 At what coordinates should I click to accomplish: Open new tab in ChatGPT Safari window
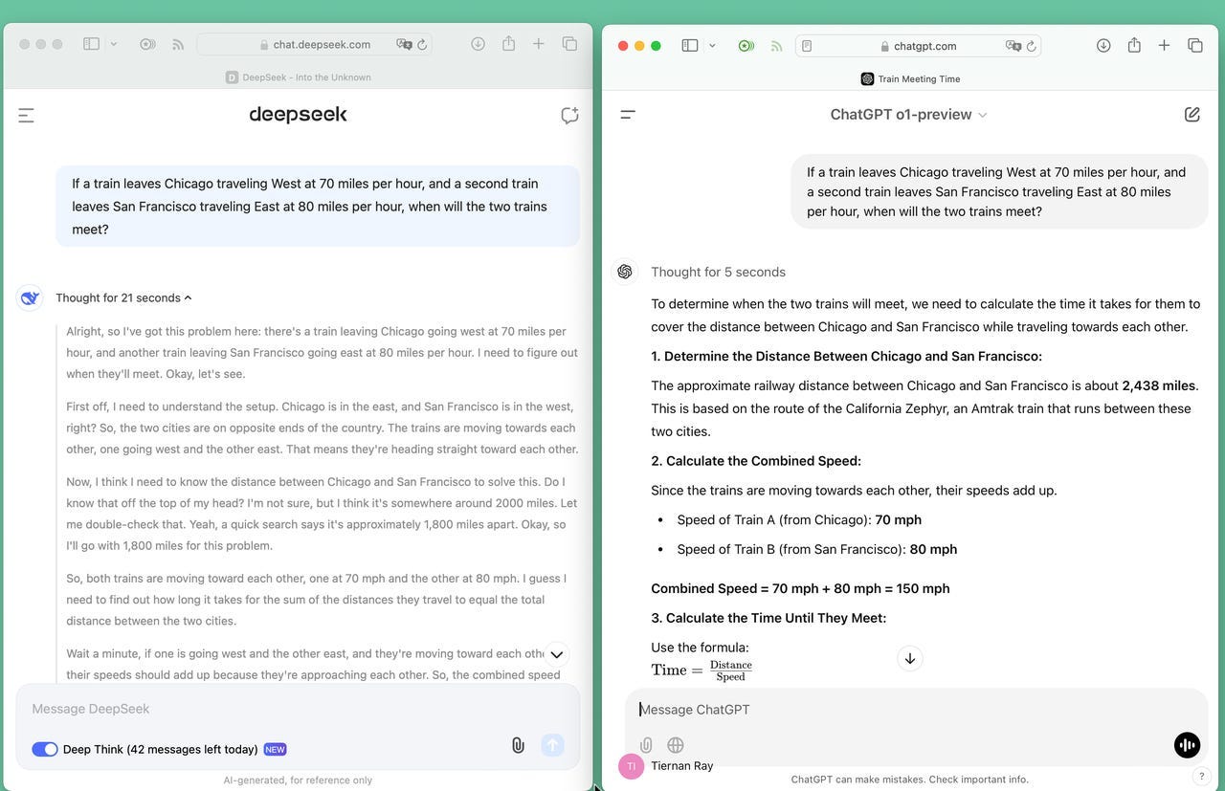click(1164, 45)
